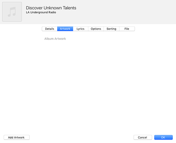Viewport: 176px width, 143px height.
Task: Click the word Talents in the title
Action: pos(69,8)
